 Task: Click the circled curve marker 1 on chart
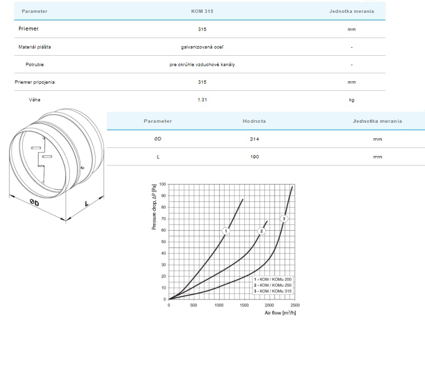pyautogui.click(x=226, y=231)
